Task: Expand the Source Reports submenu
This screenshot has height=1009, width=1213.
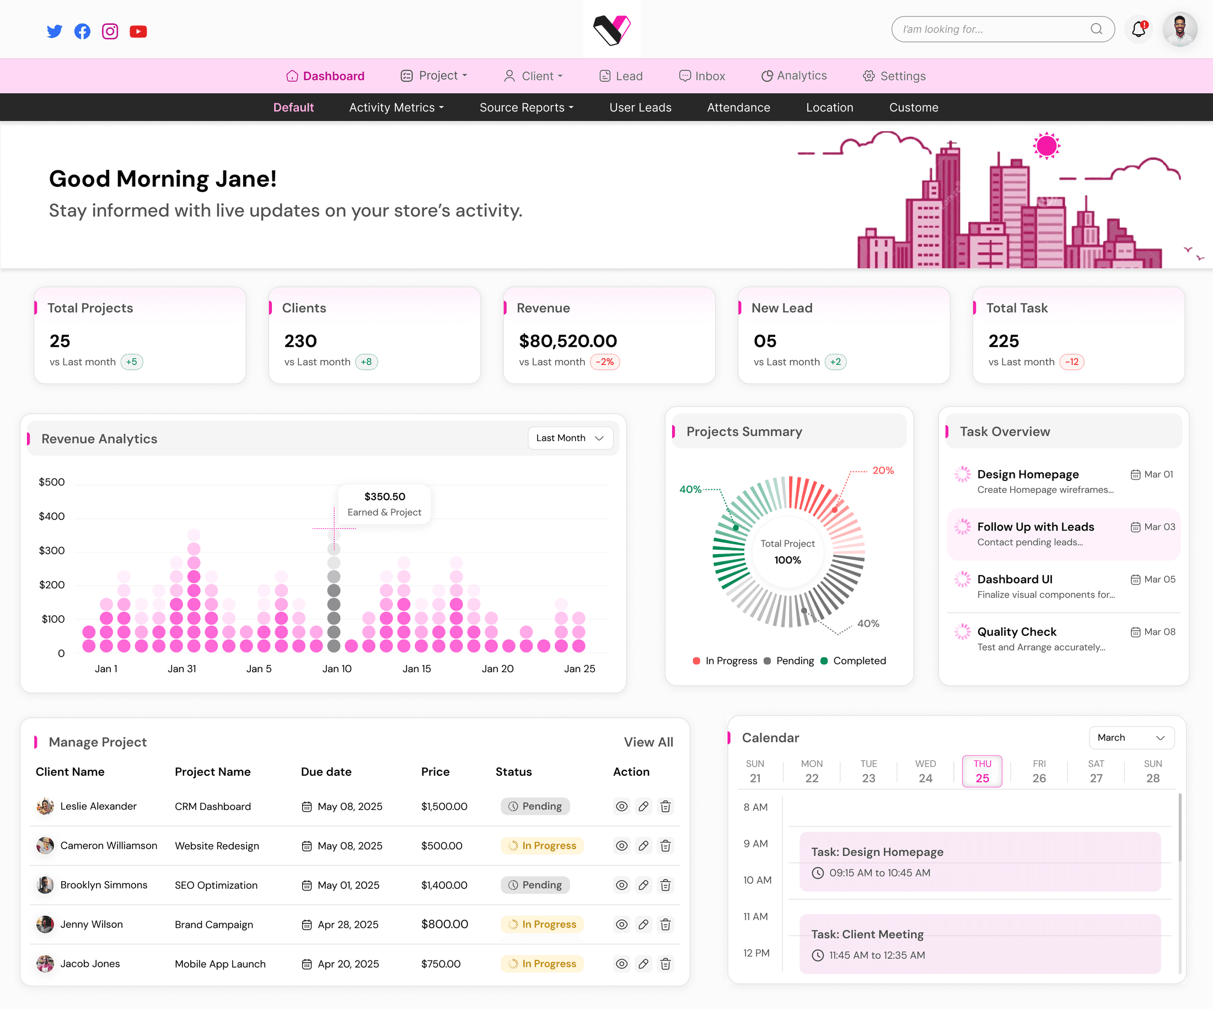Action: click(x=526, y=108)
